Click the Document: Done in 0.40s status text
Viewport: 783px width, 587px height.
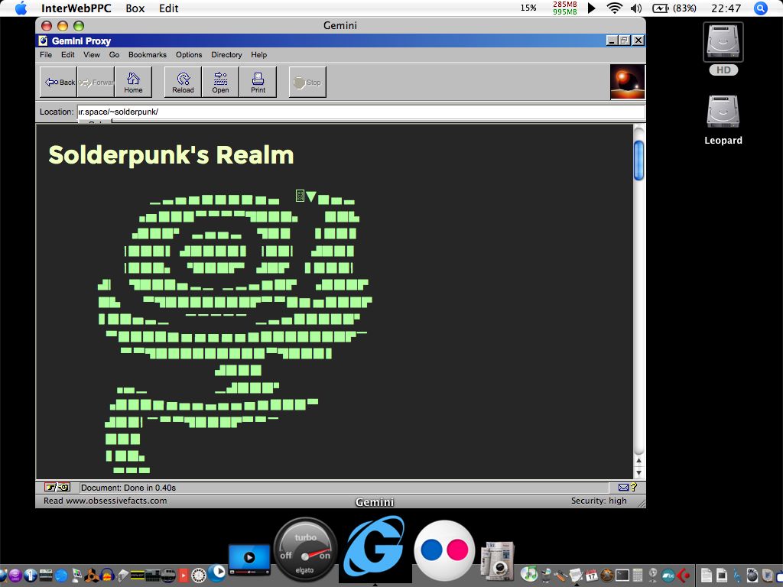tap(128, 488)
